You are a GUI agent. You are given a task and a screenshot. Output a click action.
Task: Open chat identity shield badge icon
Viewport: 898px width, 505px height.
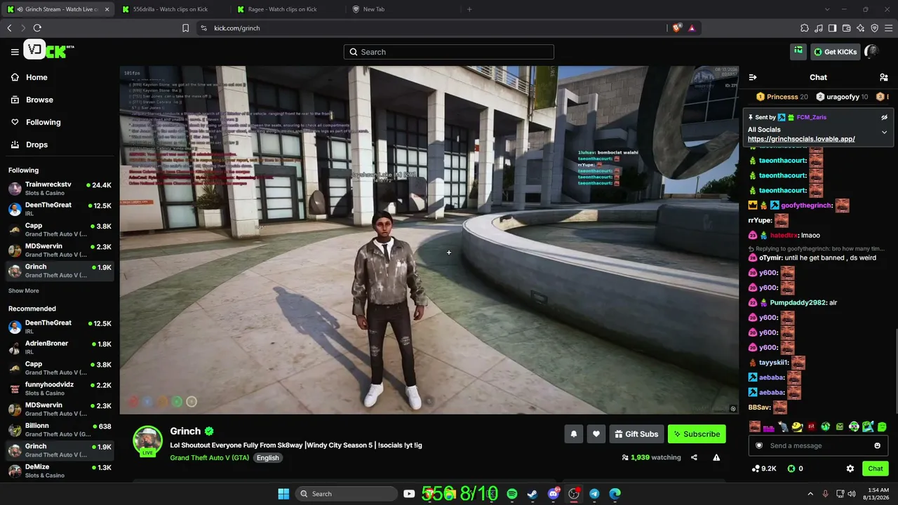tap(758, 445)
